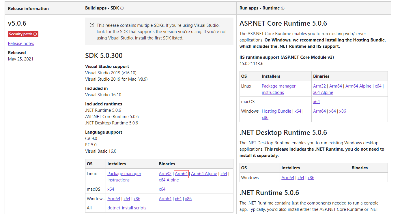Click the info icon beside Build apps - SDK
Screen dimensions: 402x214
(122, 8)
